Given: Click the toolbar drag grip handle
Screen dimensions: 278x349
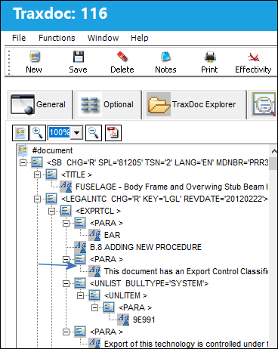Looking at the screenshot, I should click(9, 62).
